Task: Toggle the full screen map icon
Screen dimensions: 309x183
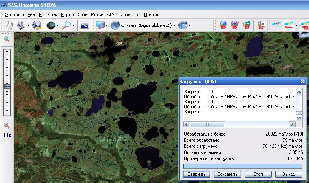Action: click(84, 26)
